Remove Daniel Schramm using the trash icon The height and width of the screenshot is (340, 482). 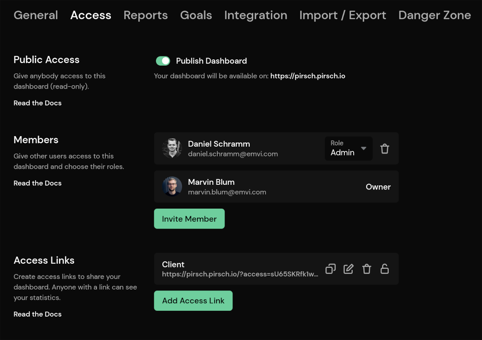click(385, 148)
